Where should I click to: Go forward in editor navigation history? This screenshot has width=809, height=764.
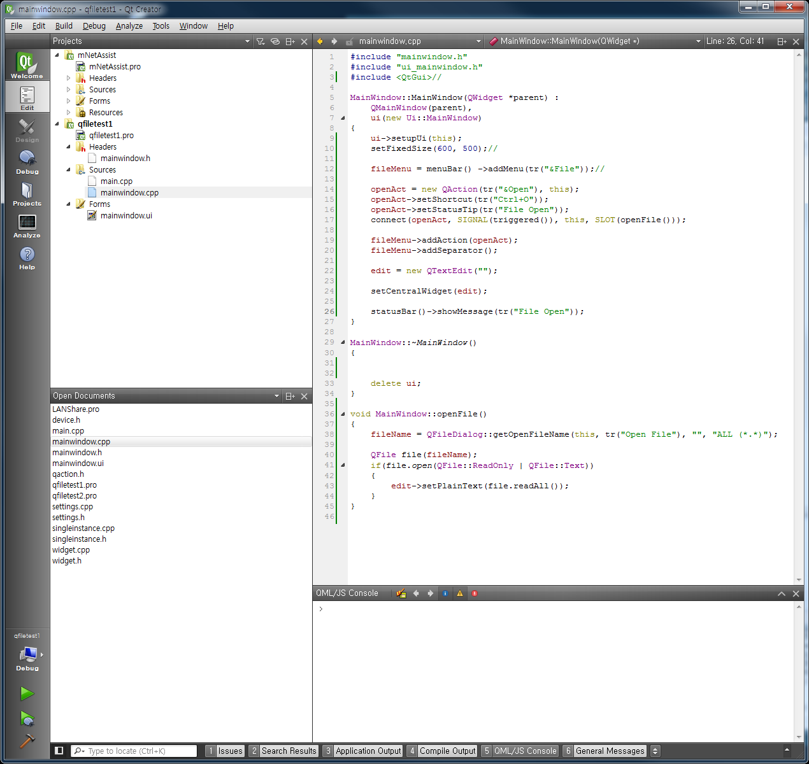[x=334, y=41]
